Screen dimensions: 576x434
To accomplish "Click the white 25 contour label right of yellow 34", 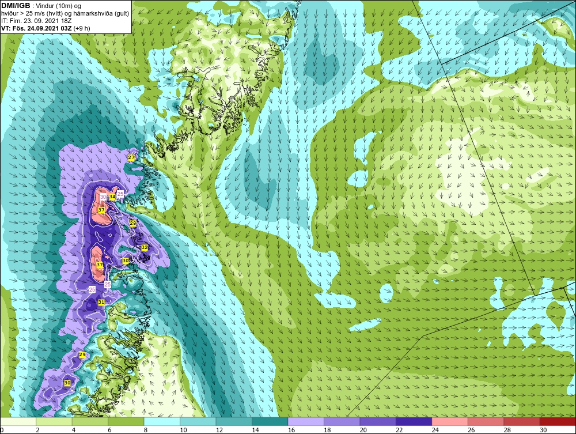I will tap(120, 194).
